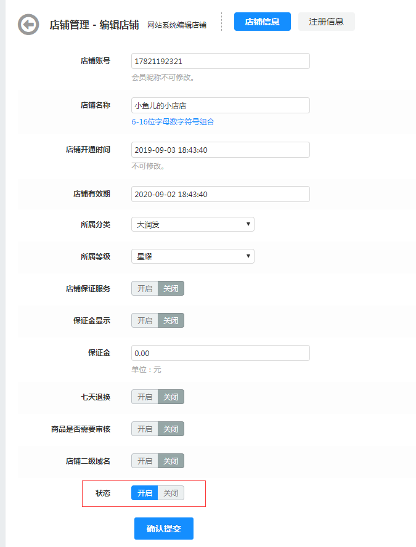Open the 注册信息 tab
Screen dimensions: 416x547
[x=326, y=22]
